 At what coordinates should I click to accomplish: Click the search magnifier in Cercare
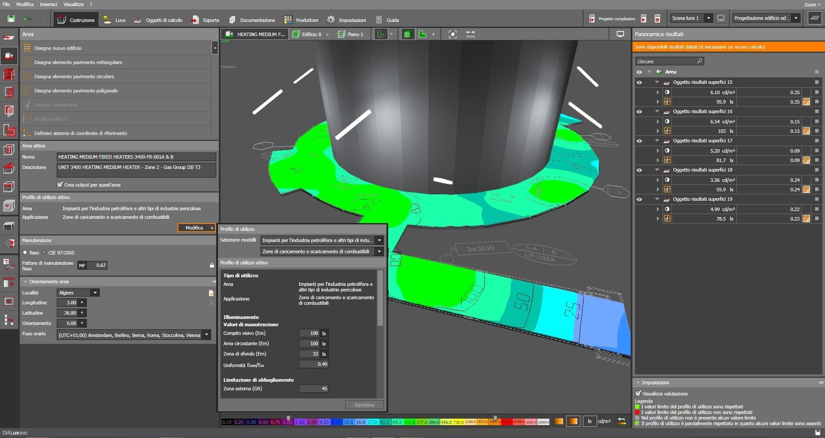(699, 61)
